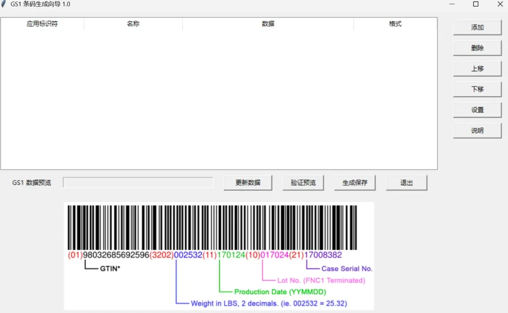Image resolution: width=508 pixels, height=313 pixels.
Task: Open 设置 (Settings)
Action: (477, 110)
